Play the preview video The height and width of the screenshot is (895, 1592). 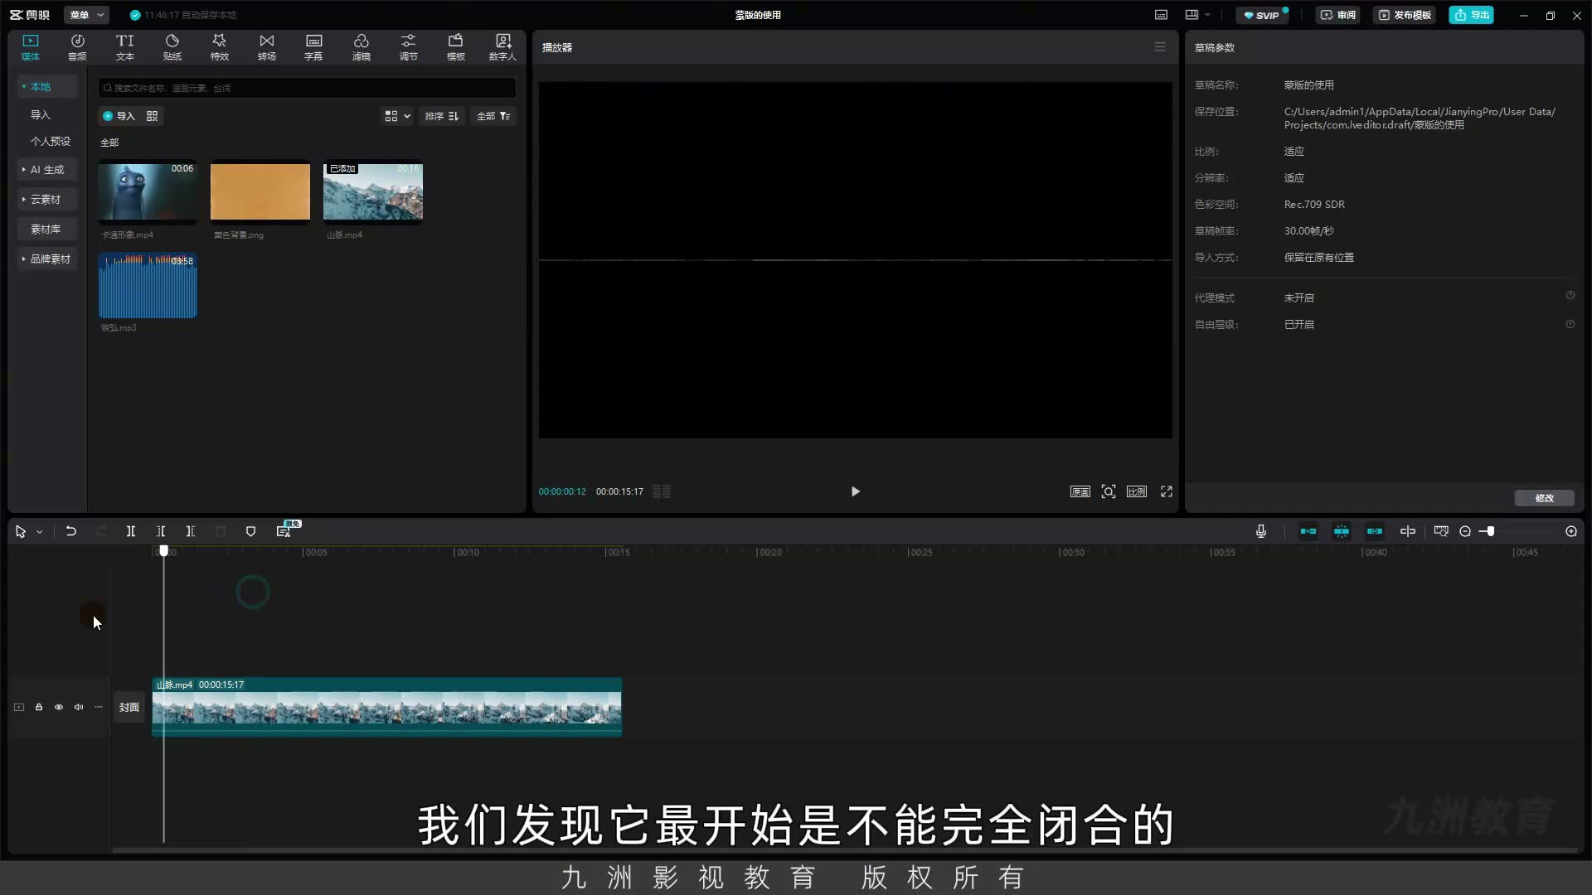coord(856,491)
